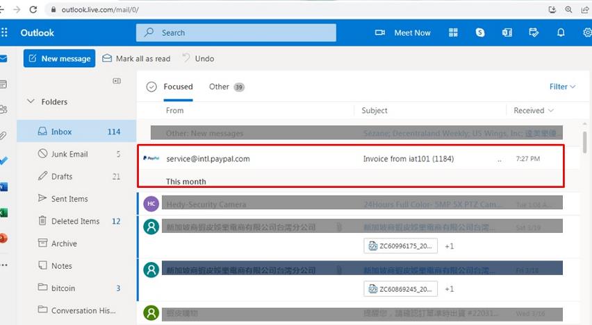Open attachment ZC60869245_20...

401,289
